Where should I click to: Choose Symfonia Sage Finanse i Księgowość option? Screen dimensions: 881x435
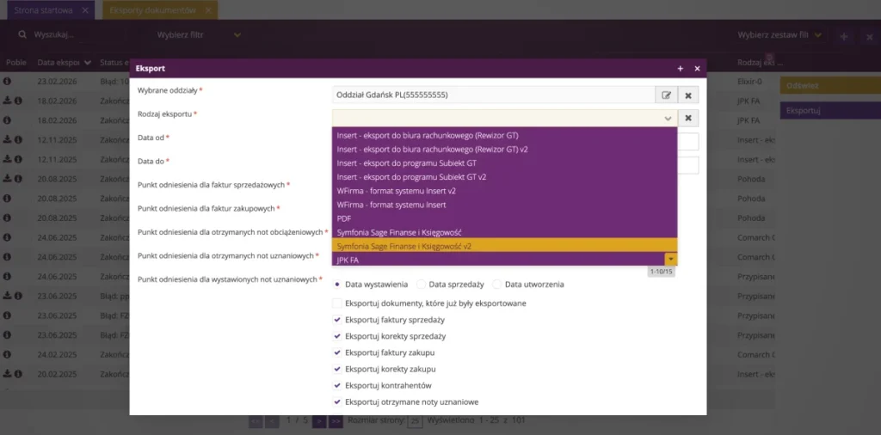pyautogui.click(x=504, y=232)
